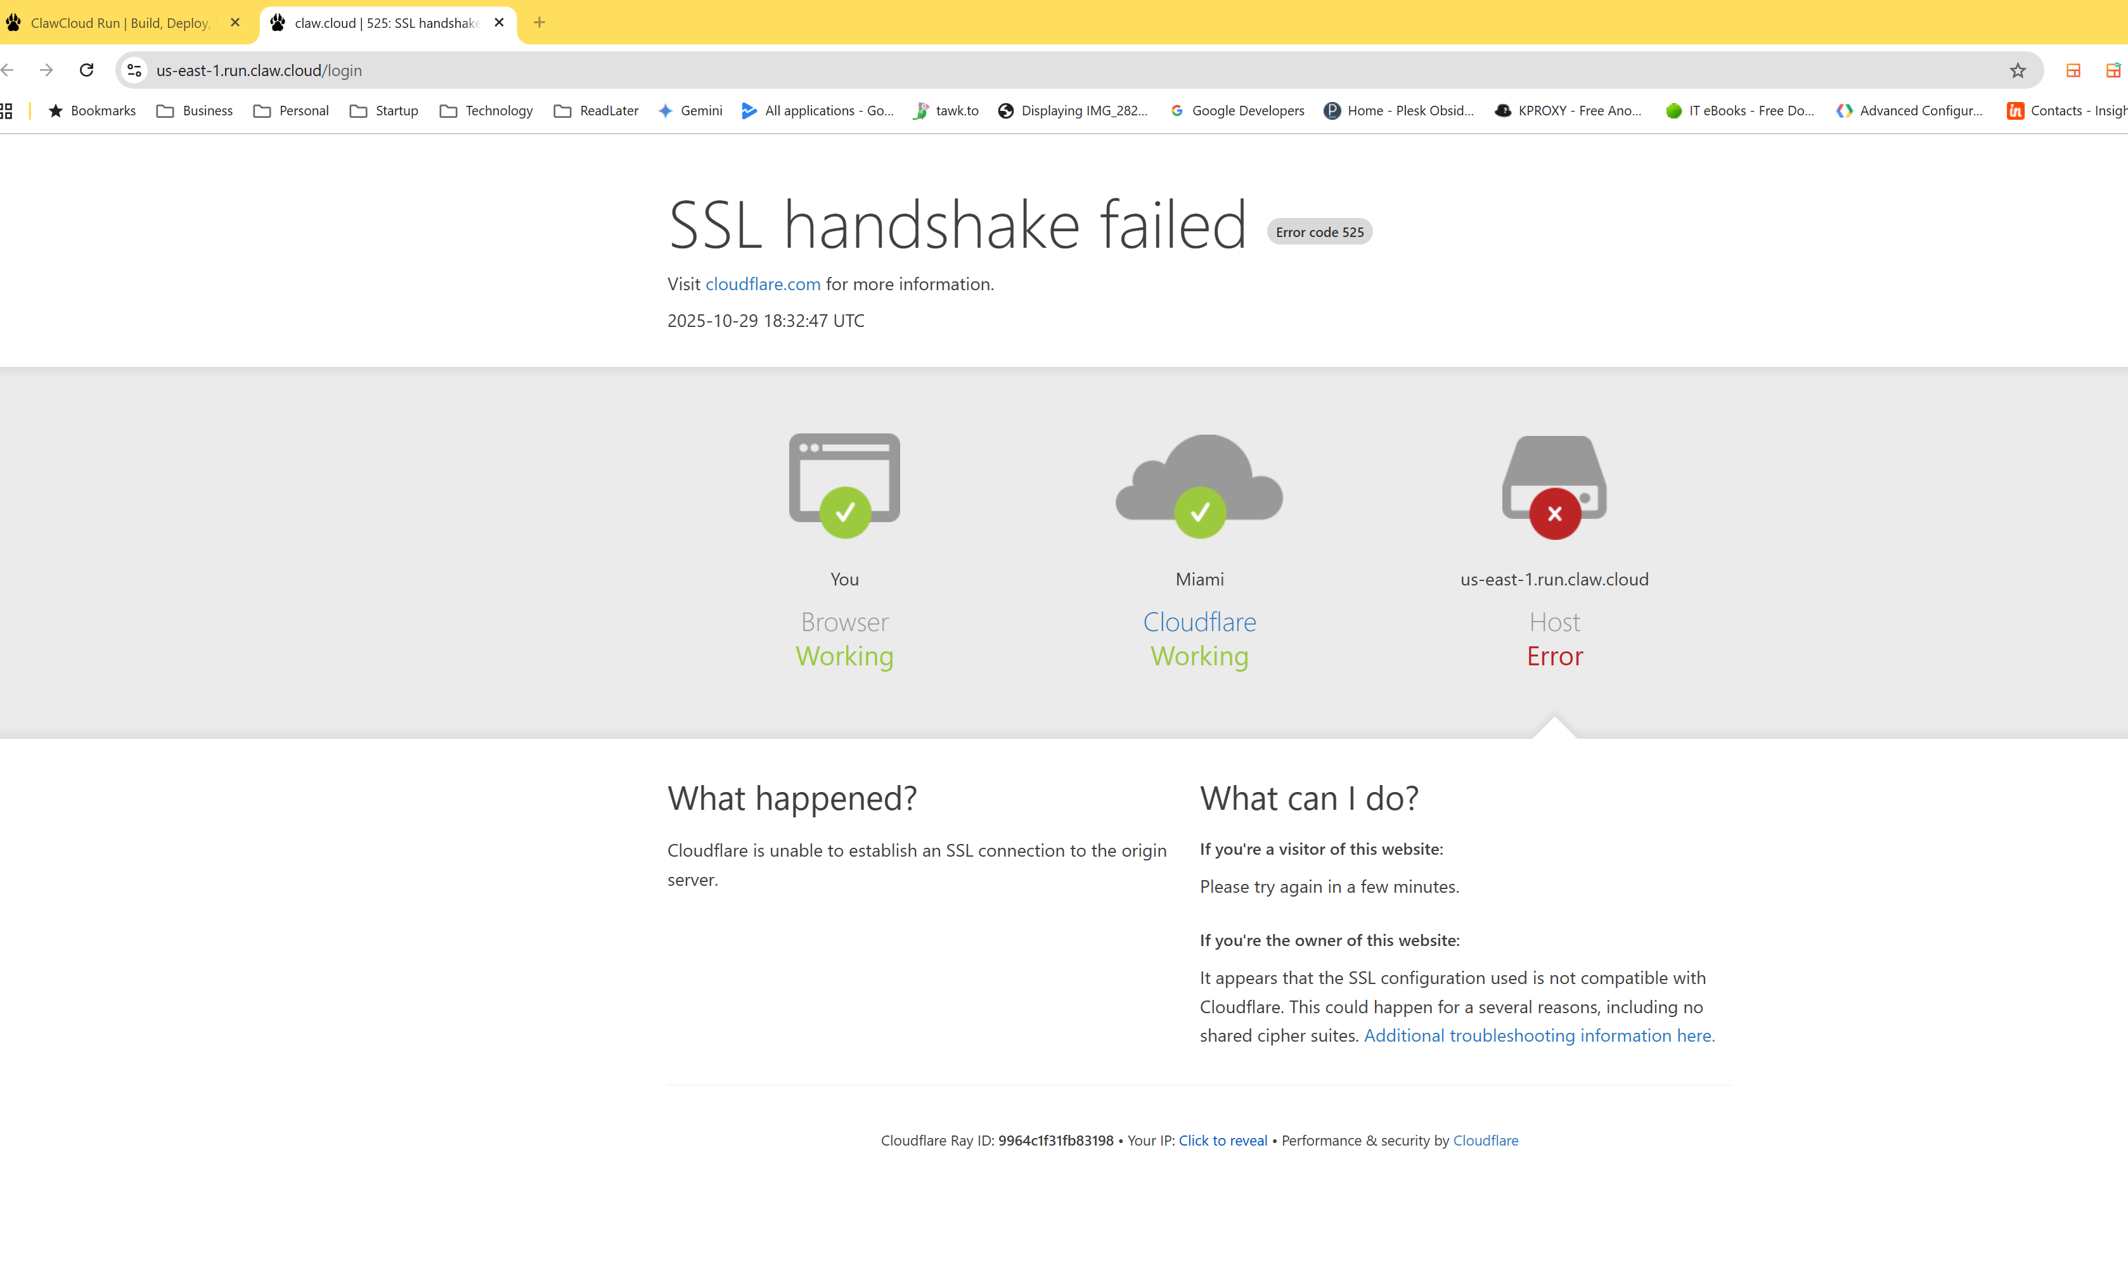Open KPROXY bookmark
The height and width of the screenshot is (1266, 2128).
(x=1568, y=111)
